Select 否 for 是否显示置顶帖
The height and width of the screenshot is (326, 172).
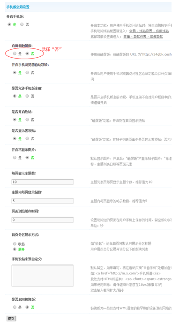click(27, 138)
